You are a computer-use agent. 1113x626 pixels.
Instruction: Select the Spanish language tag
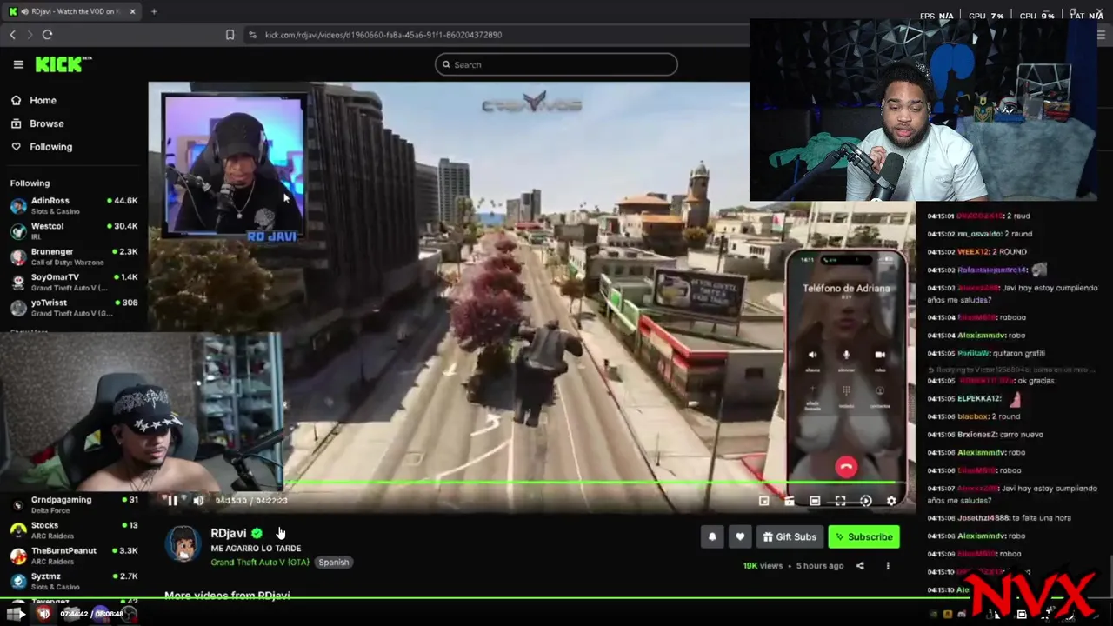click(333, 563)
